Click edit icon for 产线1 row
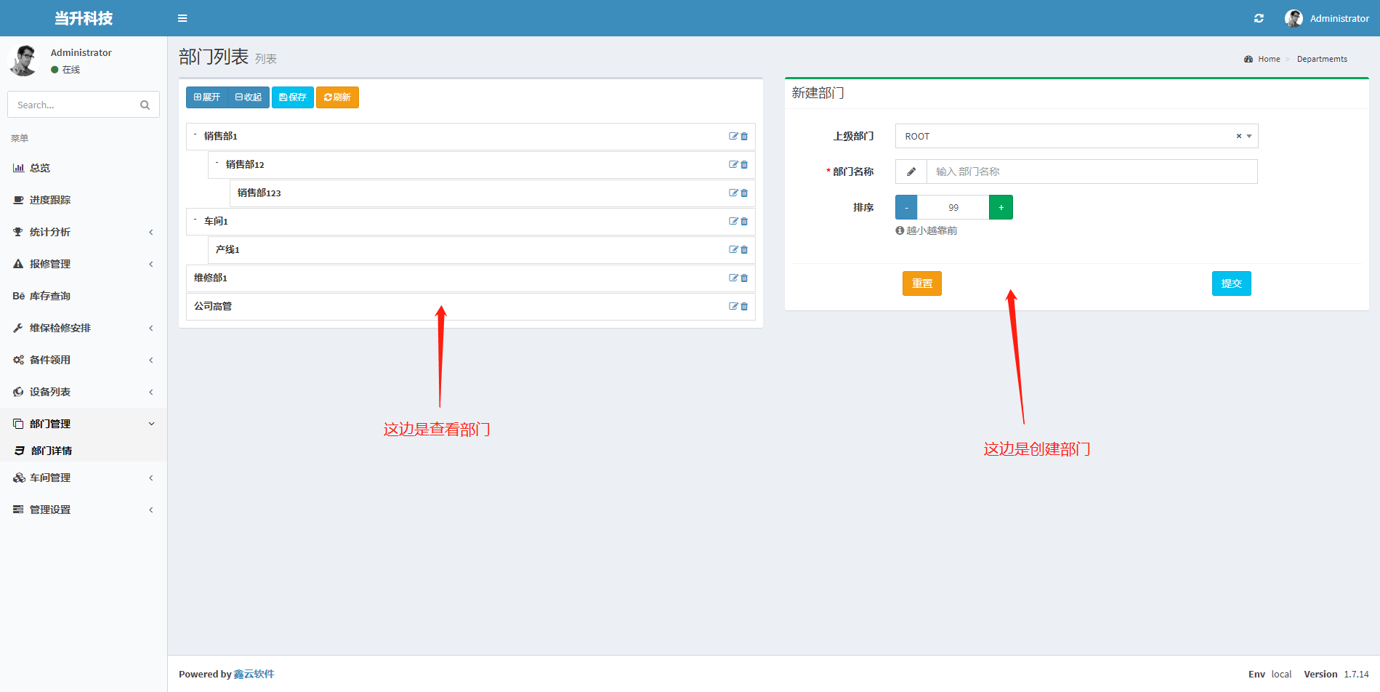Viewport: 1380px width, 692px height. (x=733, y=249)
